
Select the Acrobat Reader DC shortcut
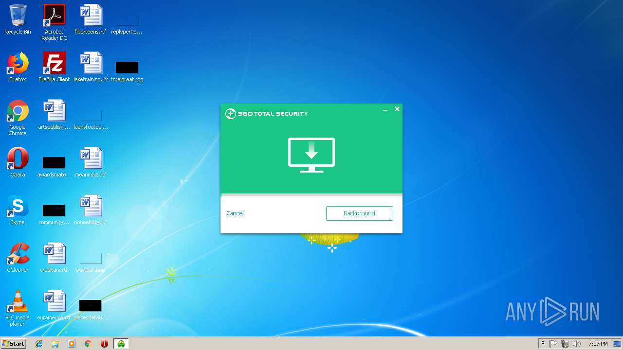click(x=54, y=22)
